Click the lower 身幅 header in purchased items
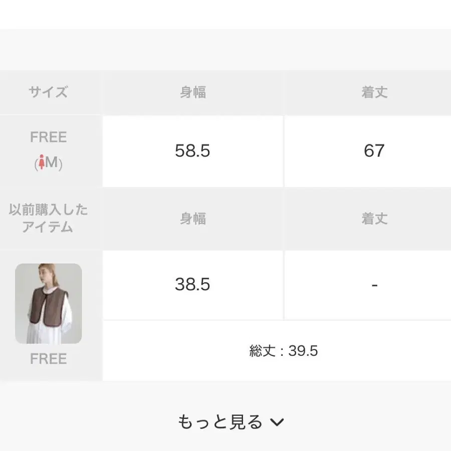This screenshot has height=451, width=451. (x=193, y=218)
